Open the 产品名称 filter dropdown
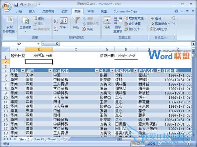This screenshot has height=147, width=197. pos(159,71)
